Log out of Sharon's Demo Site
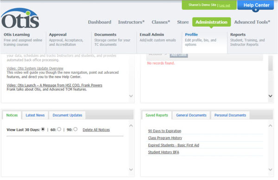The width and height of the screenshot is (278, 180). click(x=224, y=5)
